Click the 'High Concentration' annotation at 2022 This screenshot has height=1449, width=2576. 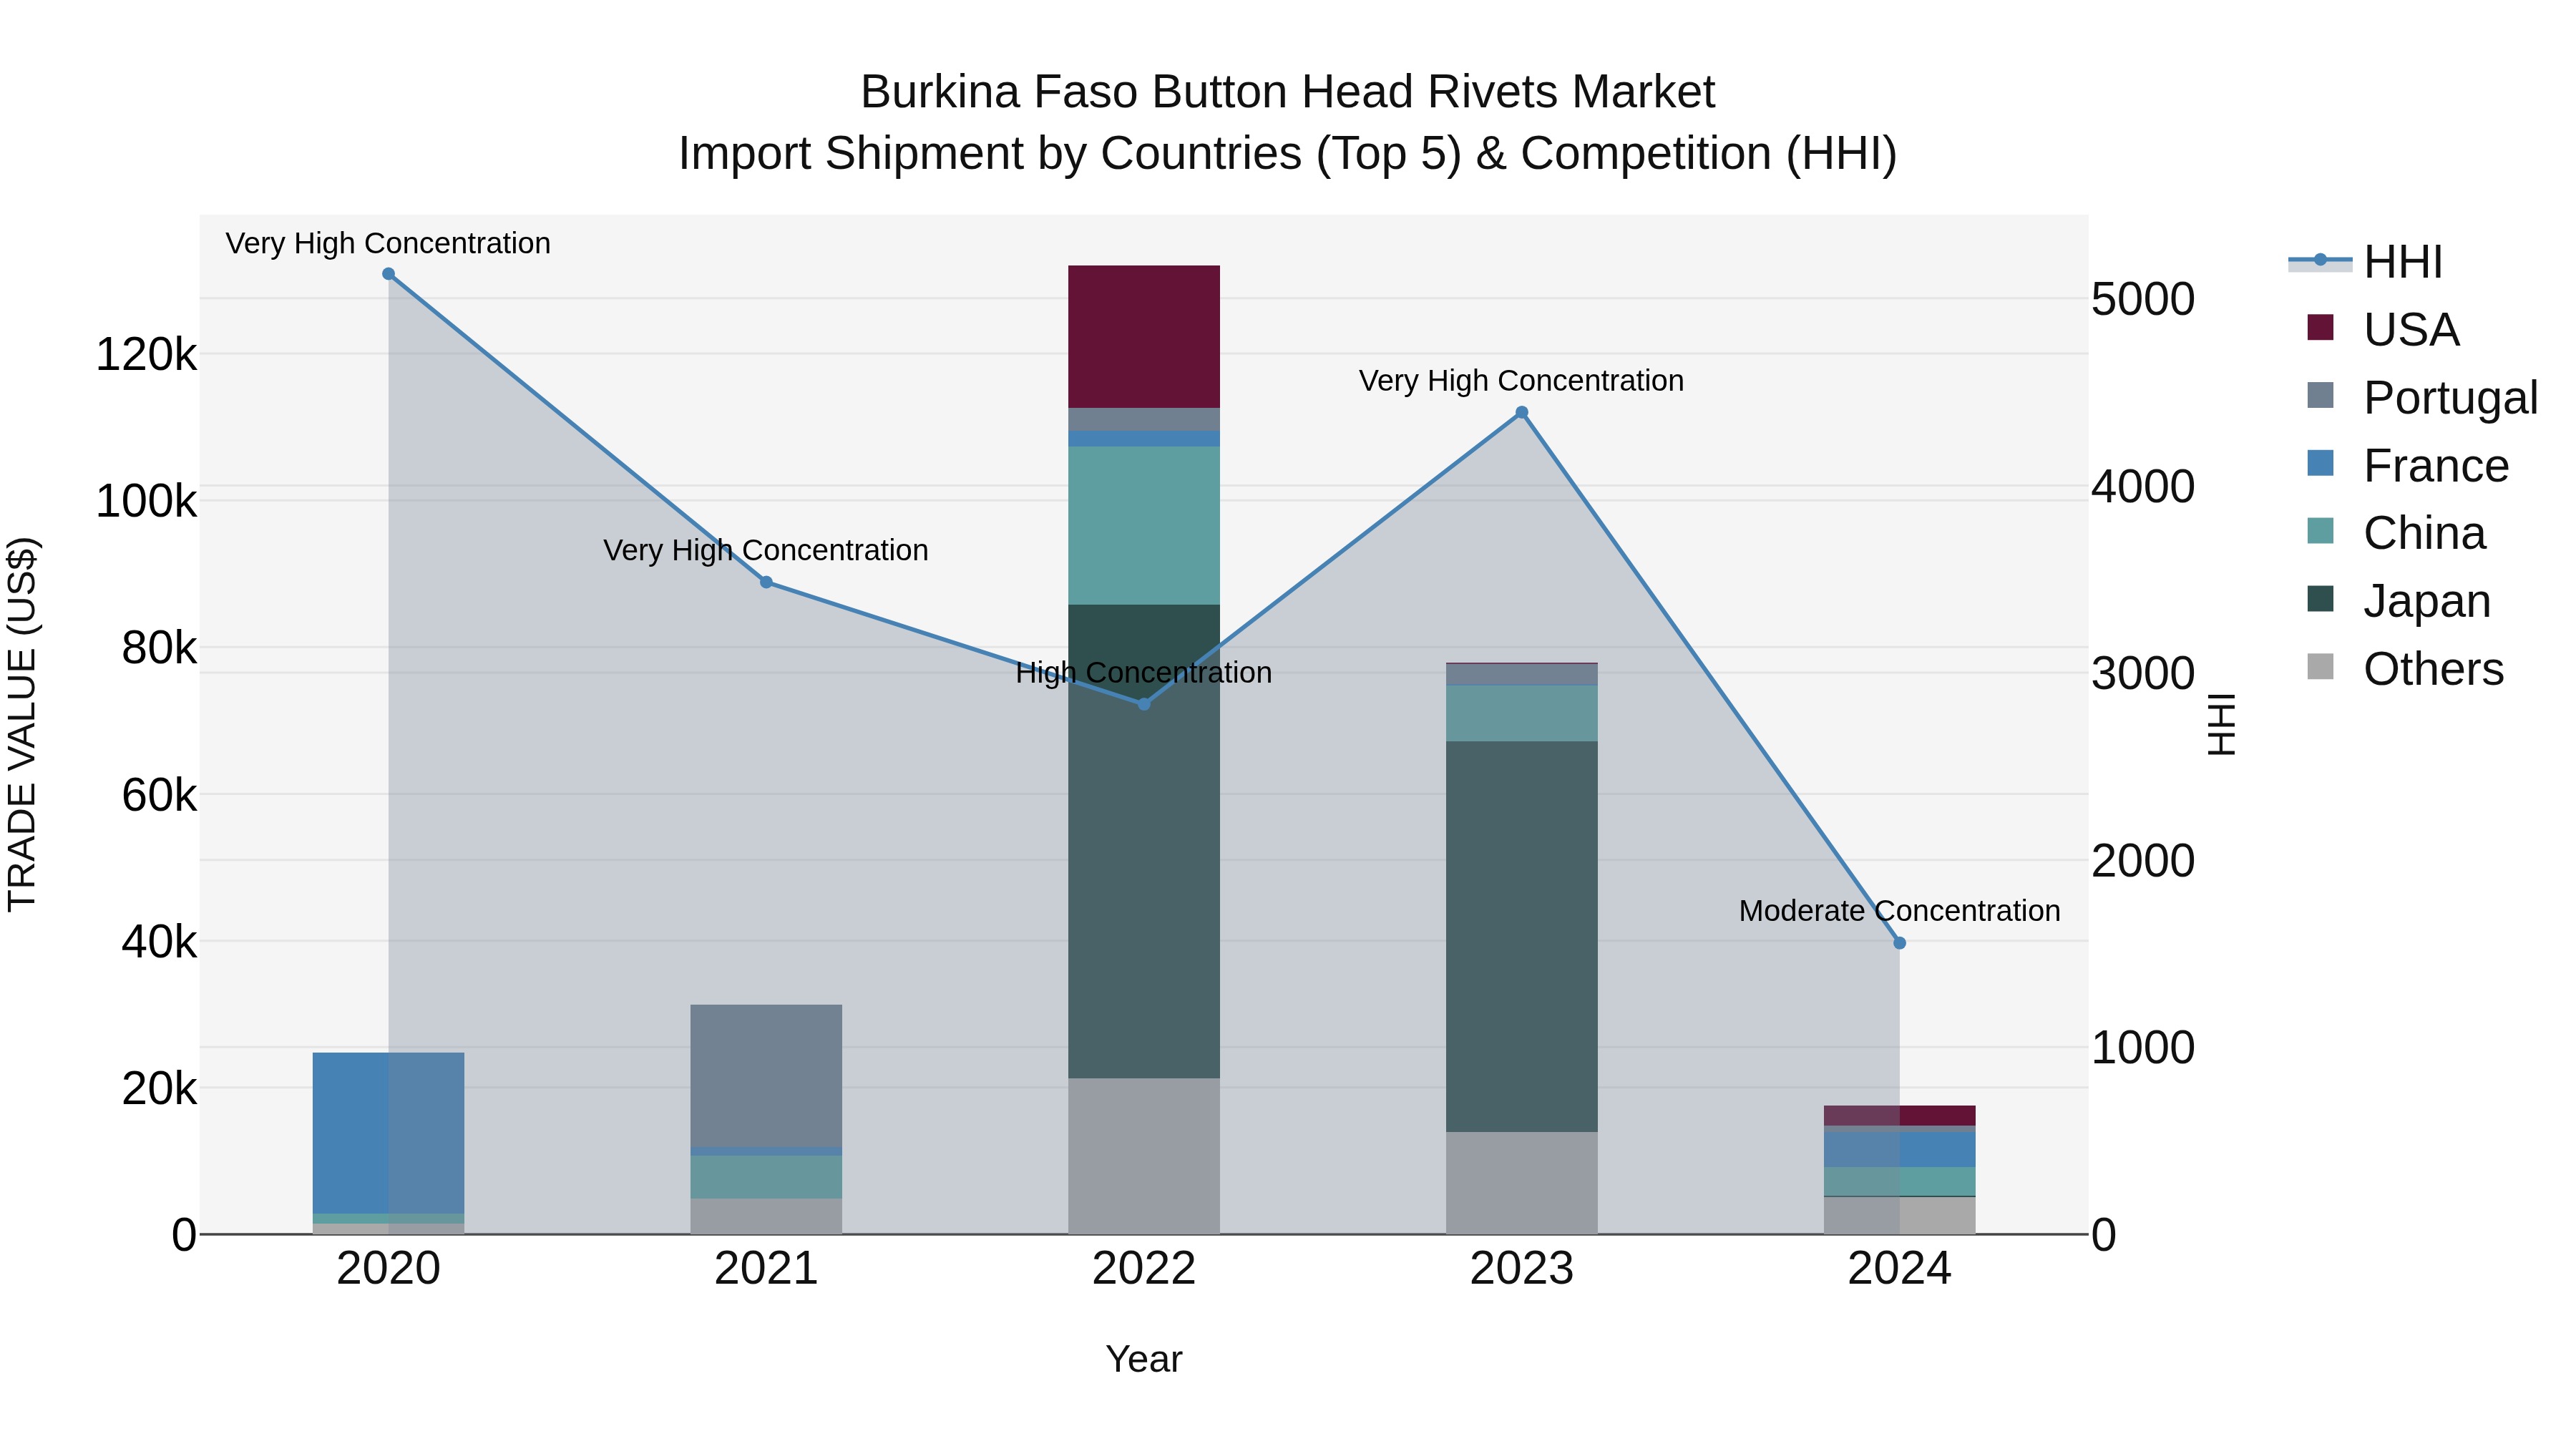(1144, 673)
